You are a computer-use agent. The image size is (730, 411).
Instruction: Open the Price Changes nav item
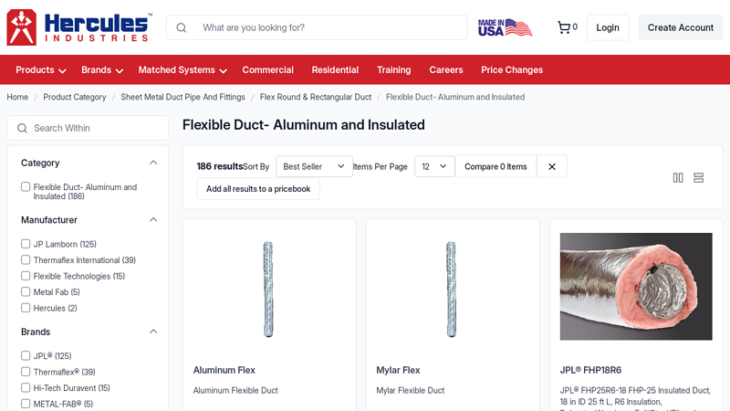pos(512,70)
